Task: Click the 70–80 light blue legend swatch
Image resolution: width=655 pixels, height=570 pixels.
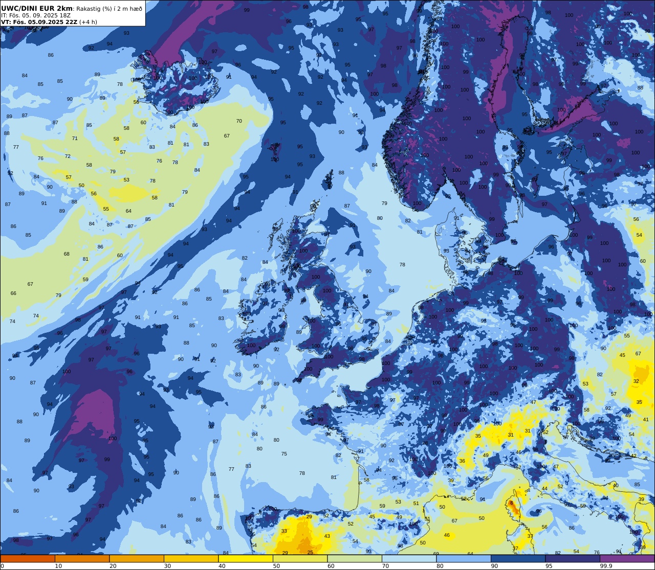Action: [x=409, y=558]
